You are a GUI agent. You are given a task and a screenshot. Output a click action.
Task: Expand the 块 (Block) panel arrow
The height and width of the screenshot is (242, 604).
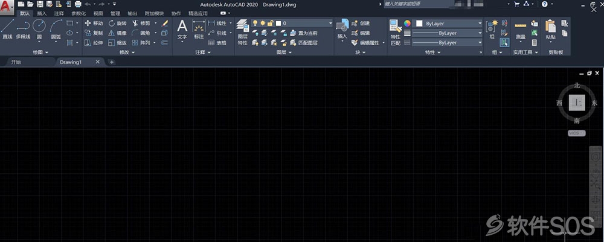pyautogui.click(x=364, y=53)
